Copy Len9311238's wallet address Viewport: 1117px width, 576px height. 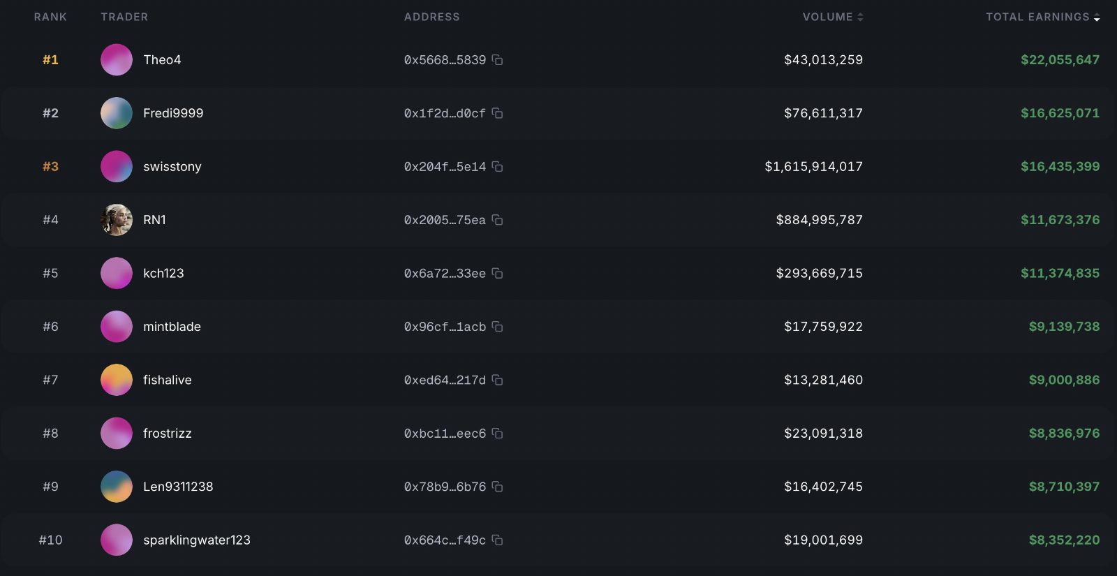coord(497,487)
